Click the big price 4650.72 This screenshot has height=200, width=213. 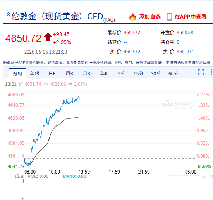pyautogui.click(x=23, y=38)
